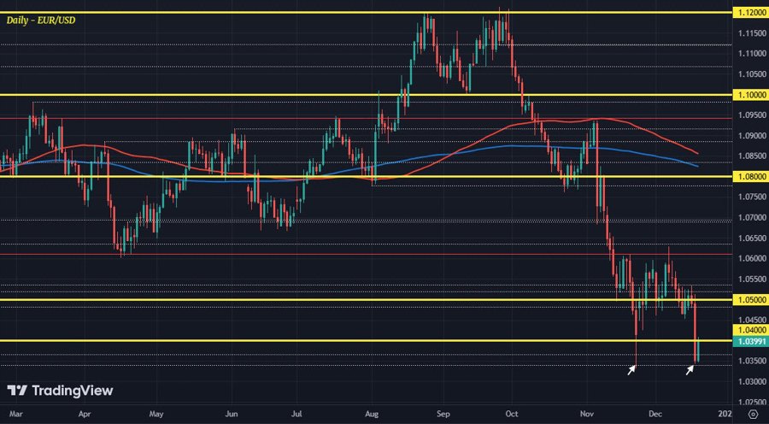Click the Sep label on time axis
This screenshot has height=424, width=769.
click(443, 415)
